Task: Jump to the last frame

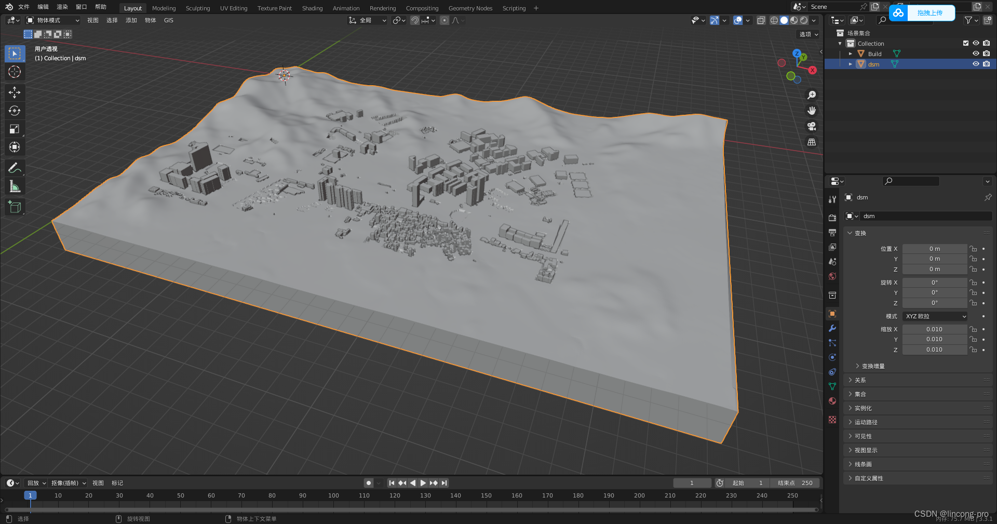Action: click(x=444, y=483)
